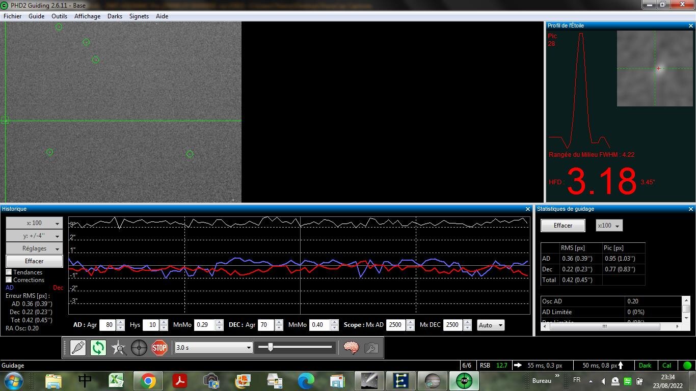Image resolution: width=696 pixels, height=391 pixels.
Task: Launch Excel from the taskbar
Action: [x=117, y=381]
